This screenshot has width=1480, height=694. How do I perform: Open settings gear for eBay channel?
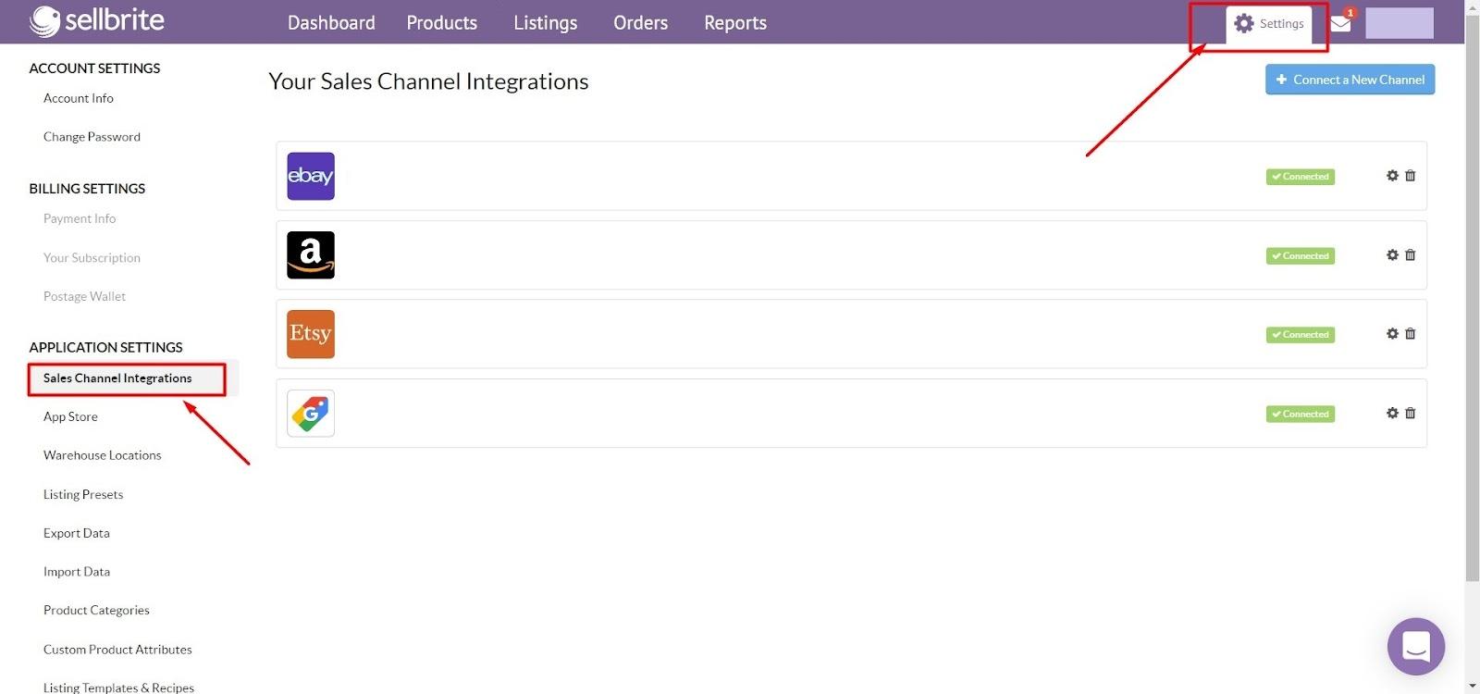pos(1392,176)
